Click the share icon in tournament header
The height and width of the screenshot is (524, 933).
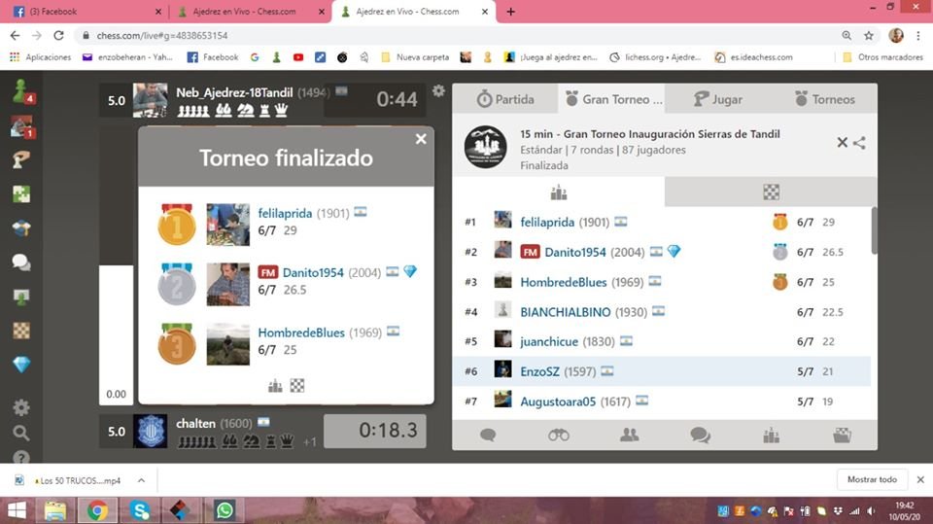(859, 143)
